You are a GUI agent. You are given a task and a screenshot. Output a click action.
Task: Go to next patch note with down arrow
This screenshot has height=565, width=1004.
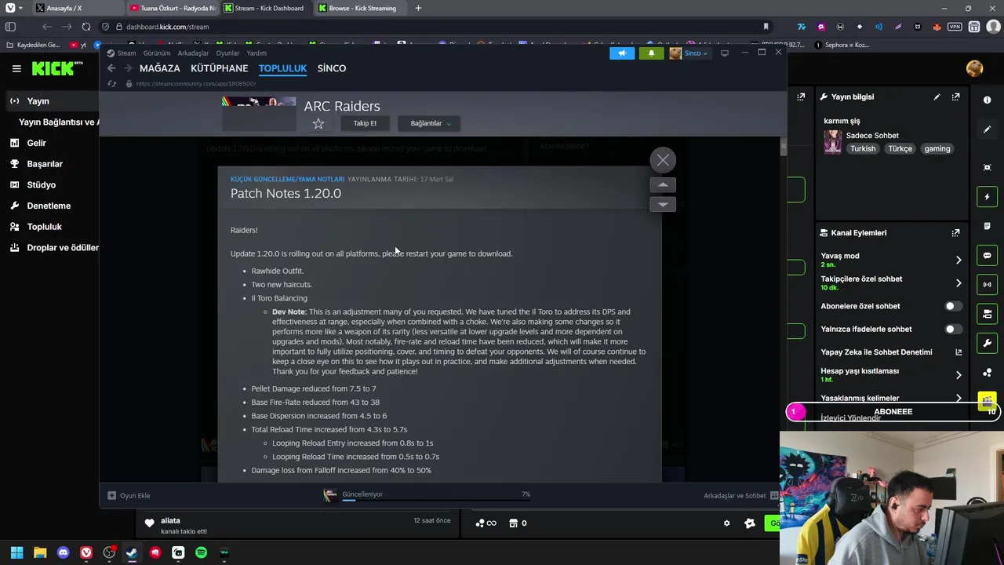663,204
